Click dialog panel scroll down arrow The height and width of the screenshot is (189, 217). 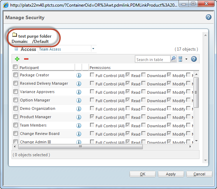pos(205,160)
